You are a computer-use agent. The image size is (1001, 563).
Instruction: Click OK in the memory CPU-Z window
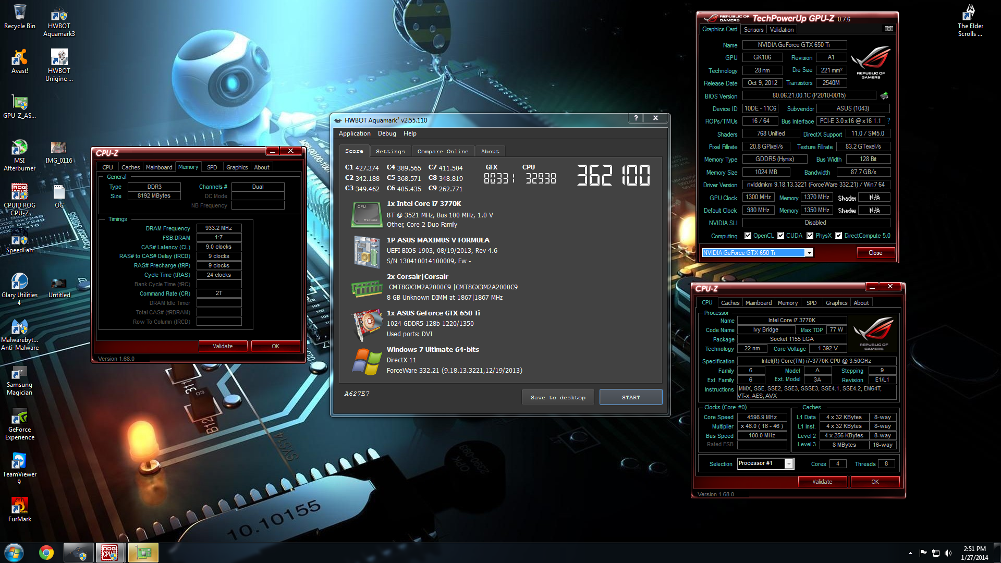coord(275,346)
